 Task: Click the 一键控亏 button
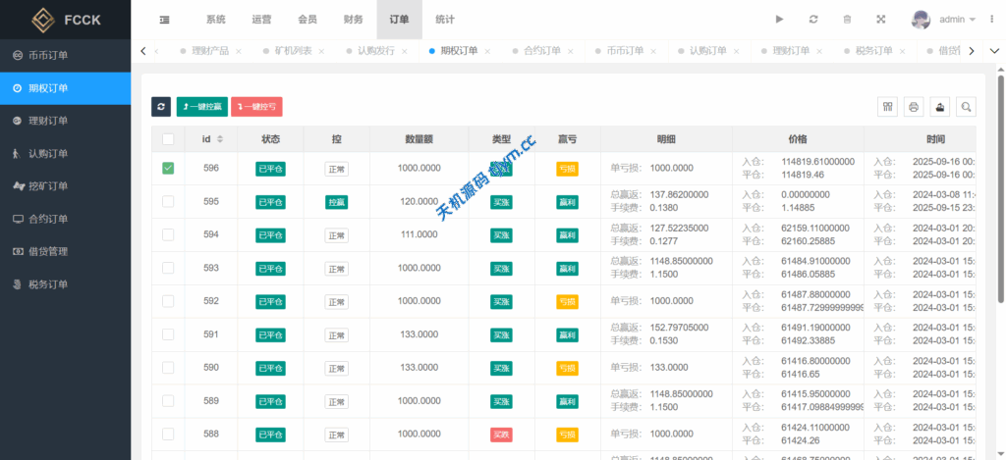pyautogui.click(x=256, y=107)
